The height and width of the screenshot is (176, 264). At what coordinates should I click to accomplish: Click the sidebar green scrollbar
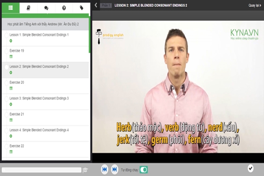(x=90, y=34)
